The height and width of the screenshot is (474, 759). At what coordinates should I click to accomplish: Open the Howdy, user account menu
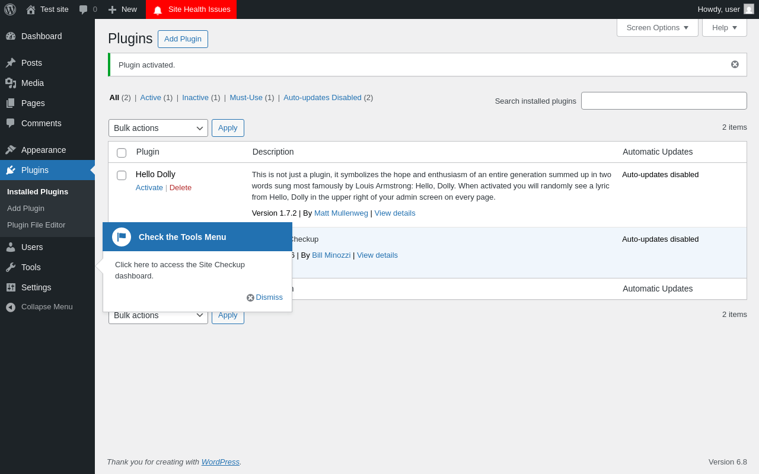[726, 9]
